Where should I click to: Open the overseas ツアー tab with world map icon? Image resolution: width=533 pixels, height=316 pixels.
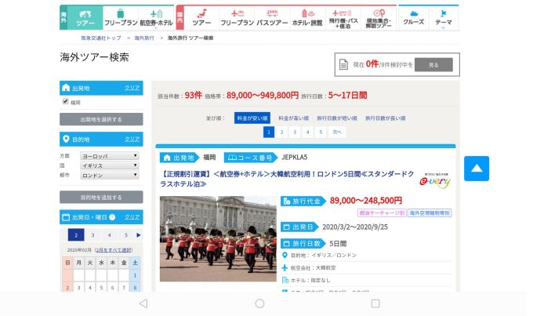[x=85, y=17]
